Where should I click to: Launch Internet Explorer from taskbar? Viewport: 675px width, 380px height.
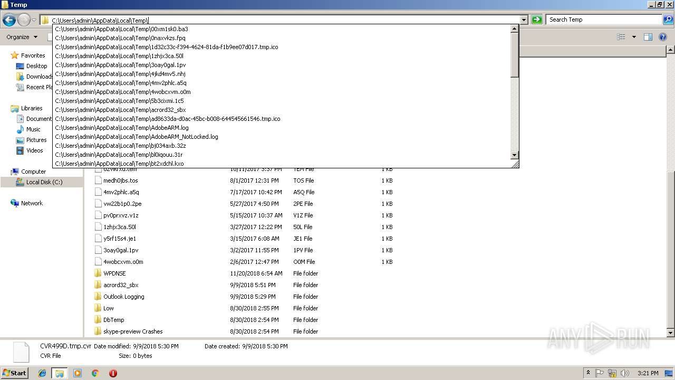pyautogui.click(x=42, y=373)
